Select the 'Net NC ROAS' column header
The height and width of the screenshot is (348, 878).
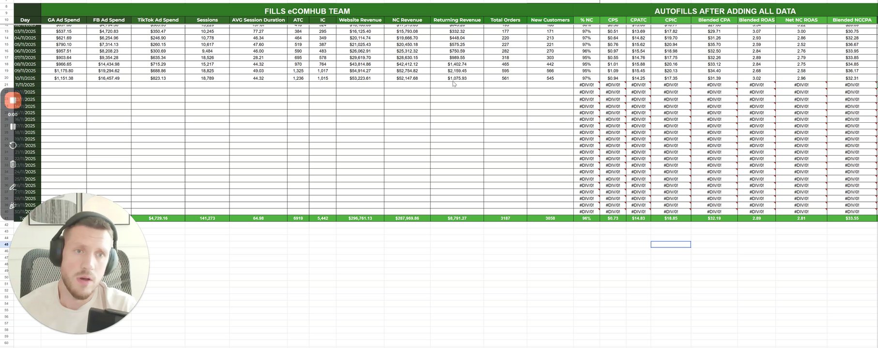click(801, 20)
